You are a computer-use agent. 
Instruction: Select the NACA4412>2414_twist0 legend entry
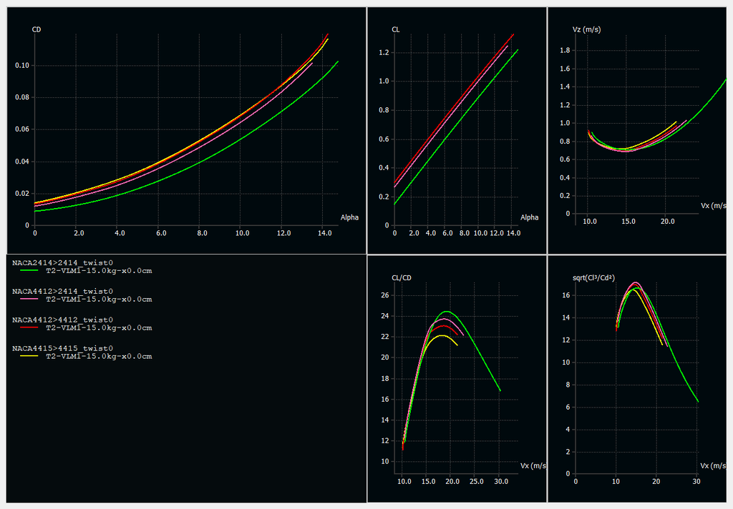[62, 292]
